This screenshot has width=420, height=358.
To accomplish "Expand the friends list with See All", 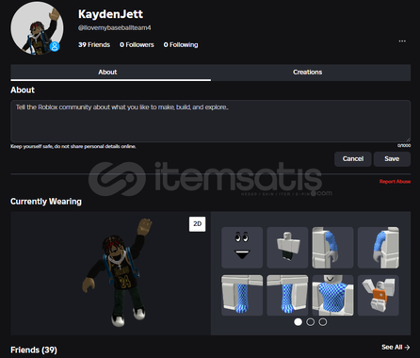I will pyautogui.click(x=396, y=347).
